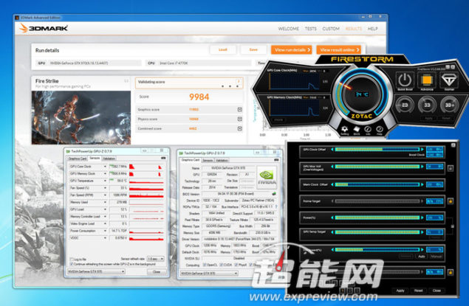Open GPU Temperature sensor dropdown
Viewport: 469px width, 306px height.
pyautogui.click(x=105, y=181)
